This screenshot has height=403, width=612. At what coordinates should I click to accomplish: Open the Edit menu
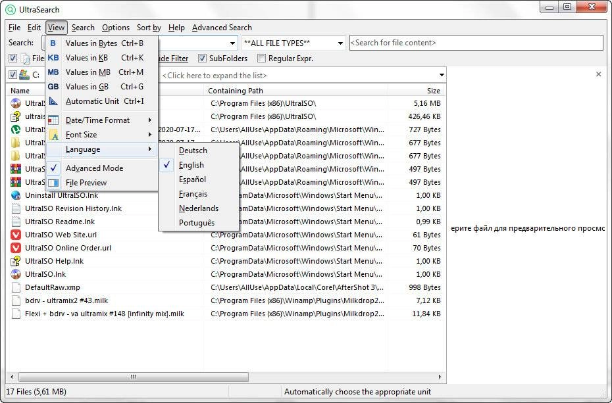34,28
